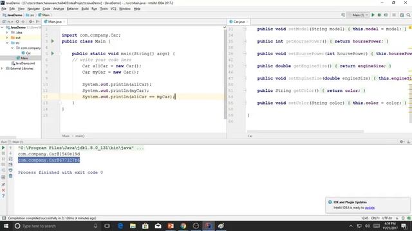Click Car.java horizontal scrollbar
Screen dimensions: 412x231
305,132
